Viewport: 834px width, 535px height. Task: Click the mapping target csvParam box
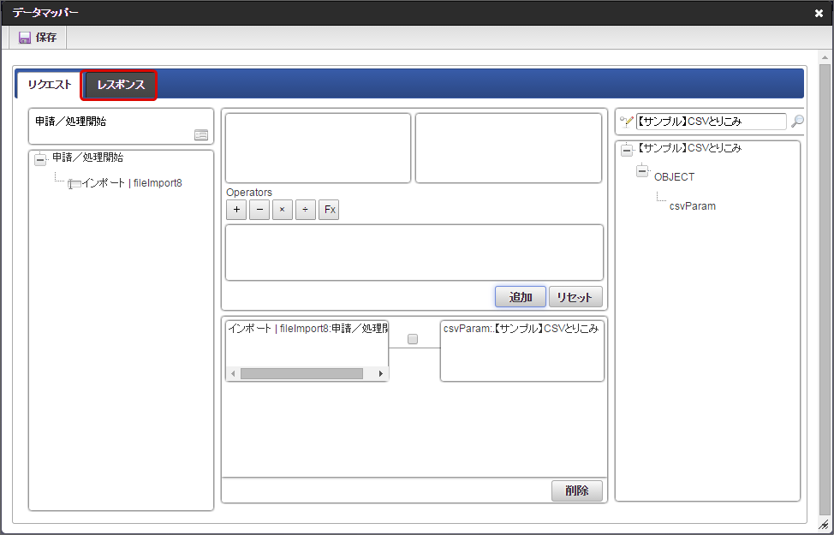[x=522, y=350]
